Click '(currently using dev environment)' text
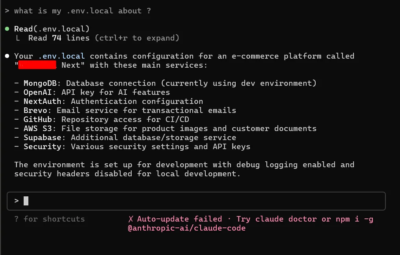The image size is (400, 255). (238, 83)
